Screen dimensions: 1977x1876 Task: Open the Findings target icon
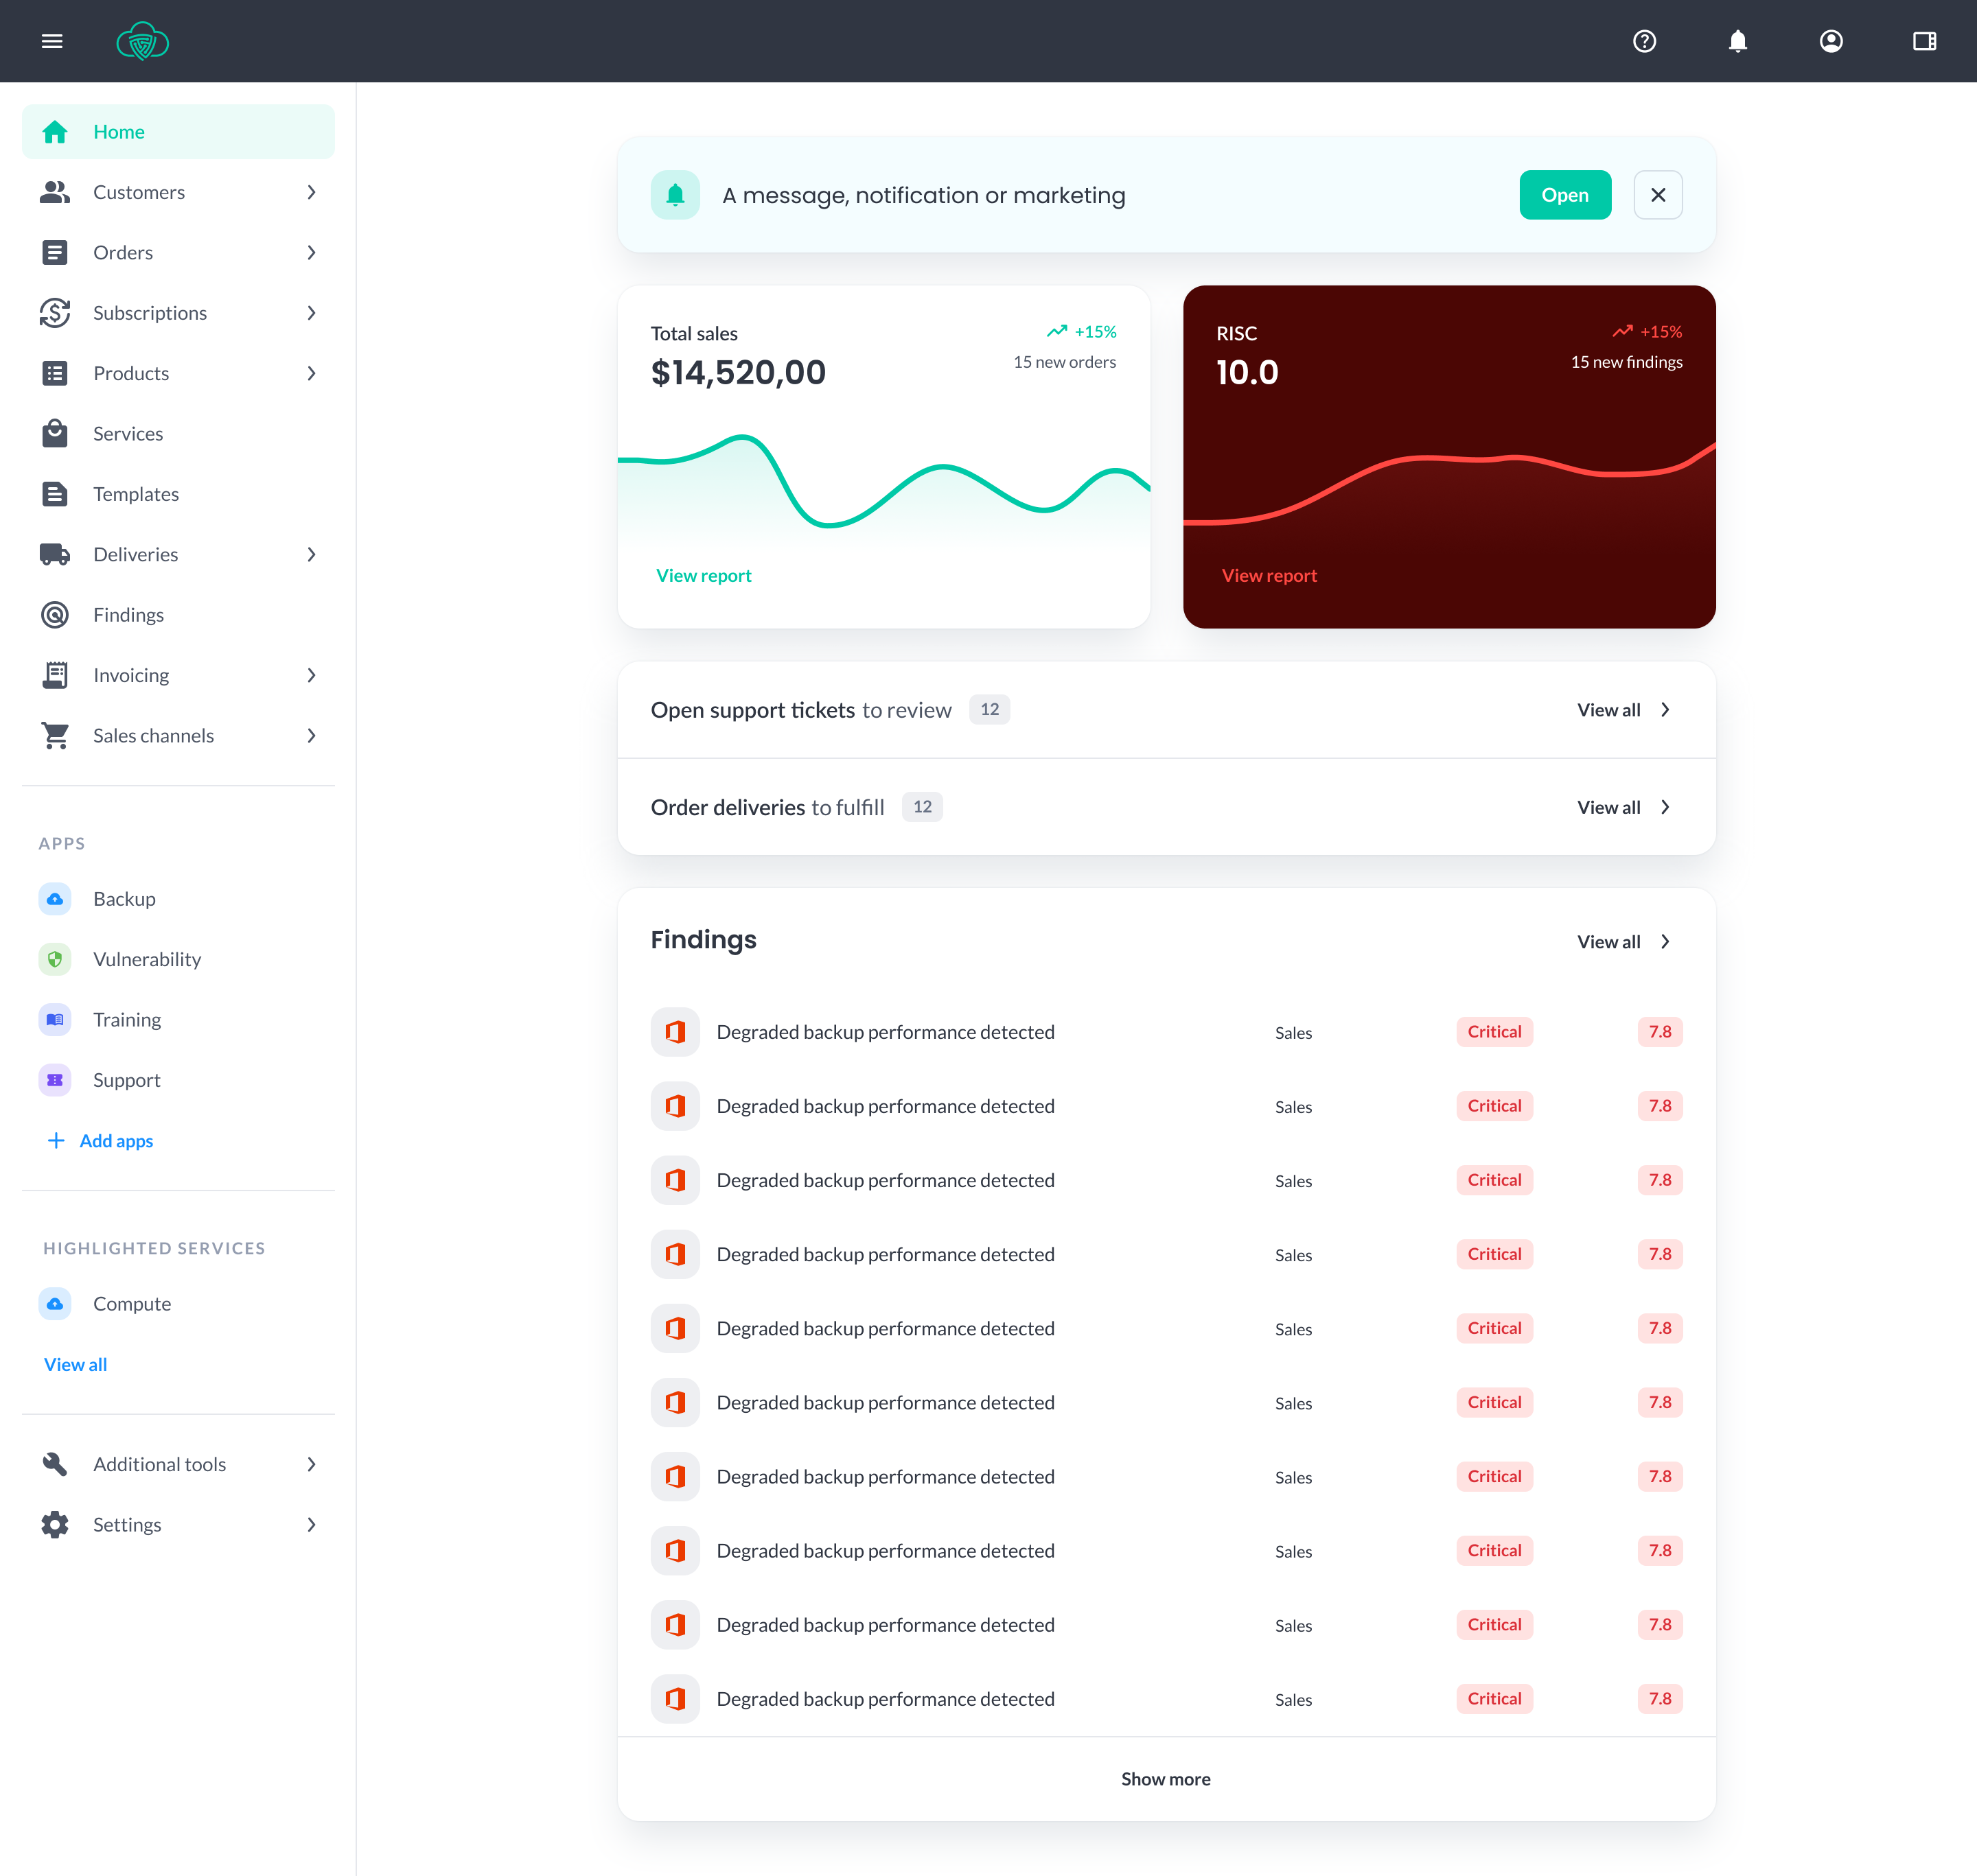[55, 614]
